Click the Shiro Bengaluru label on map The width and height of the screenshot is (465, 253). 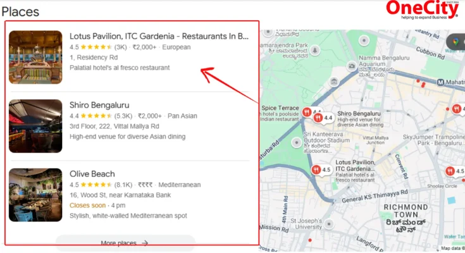[x=359, y=114]
